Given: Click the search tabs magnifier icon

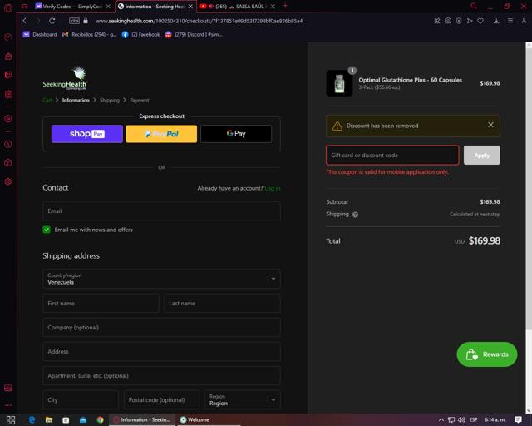Looking at the screenshot, I should (474, 6).
